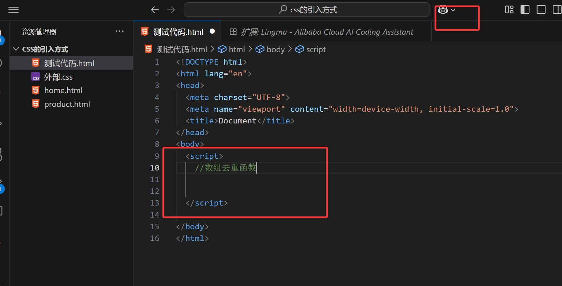562x286 pixels.
Task: Click the CSS file icon beside 外部.css
Action: click(x=36, y=77)
